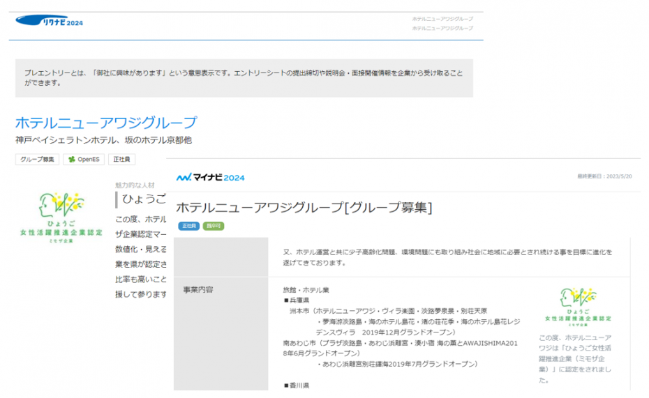Click the 旅館・ホテル業 line
The width and height of the screenshot is (649, 398).
[x=306, y=289]
